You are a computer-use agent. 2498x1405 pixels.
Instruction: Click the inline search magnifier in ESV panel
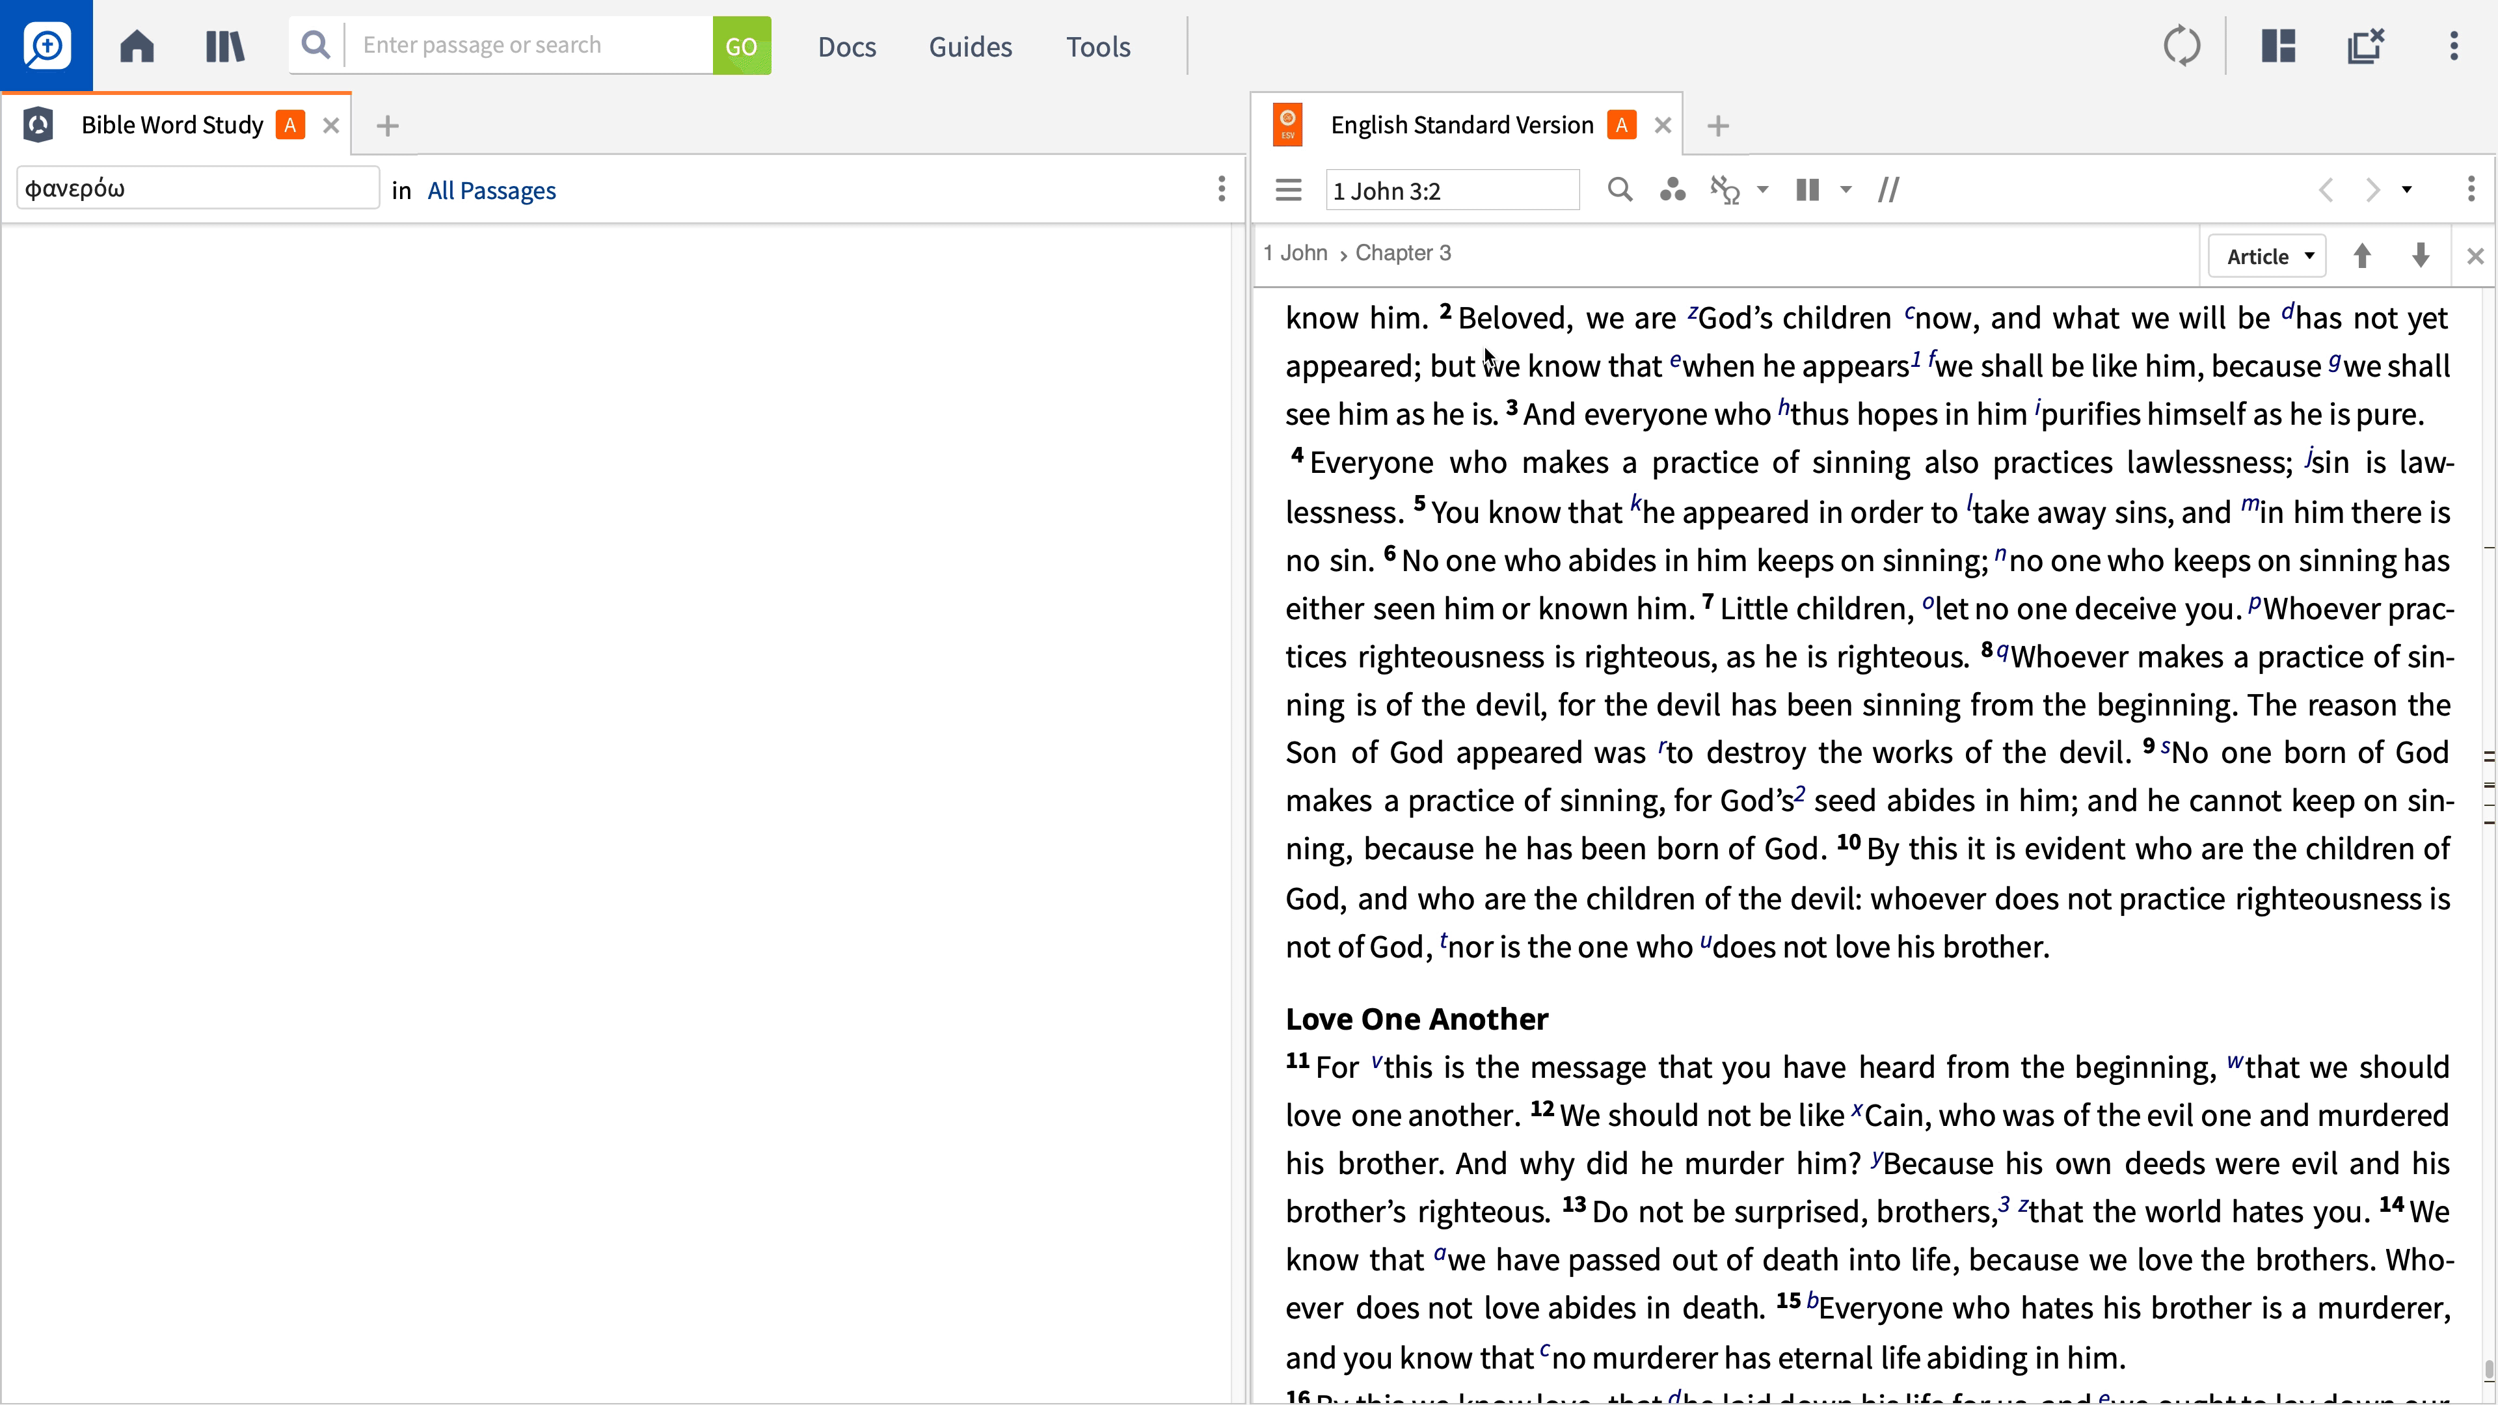point(1619,189)
